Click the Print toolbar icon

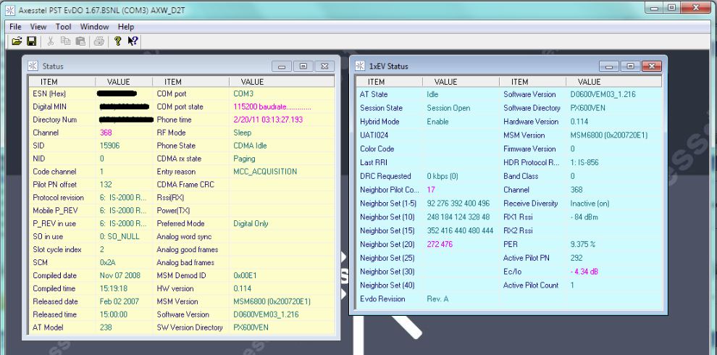(98, 41)
